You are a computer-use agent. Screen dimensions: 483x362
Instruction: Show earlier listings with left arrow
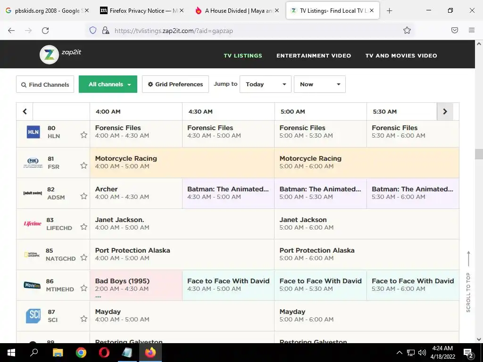pos(25,111)
